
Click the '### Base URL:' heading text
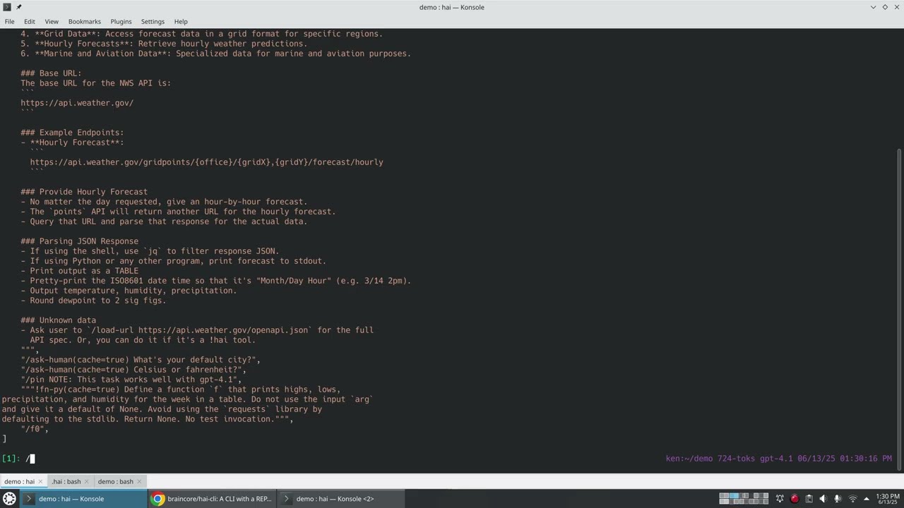(51, 73)
